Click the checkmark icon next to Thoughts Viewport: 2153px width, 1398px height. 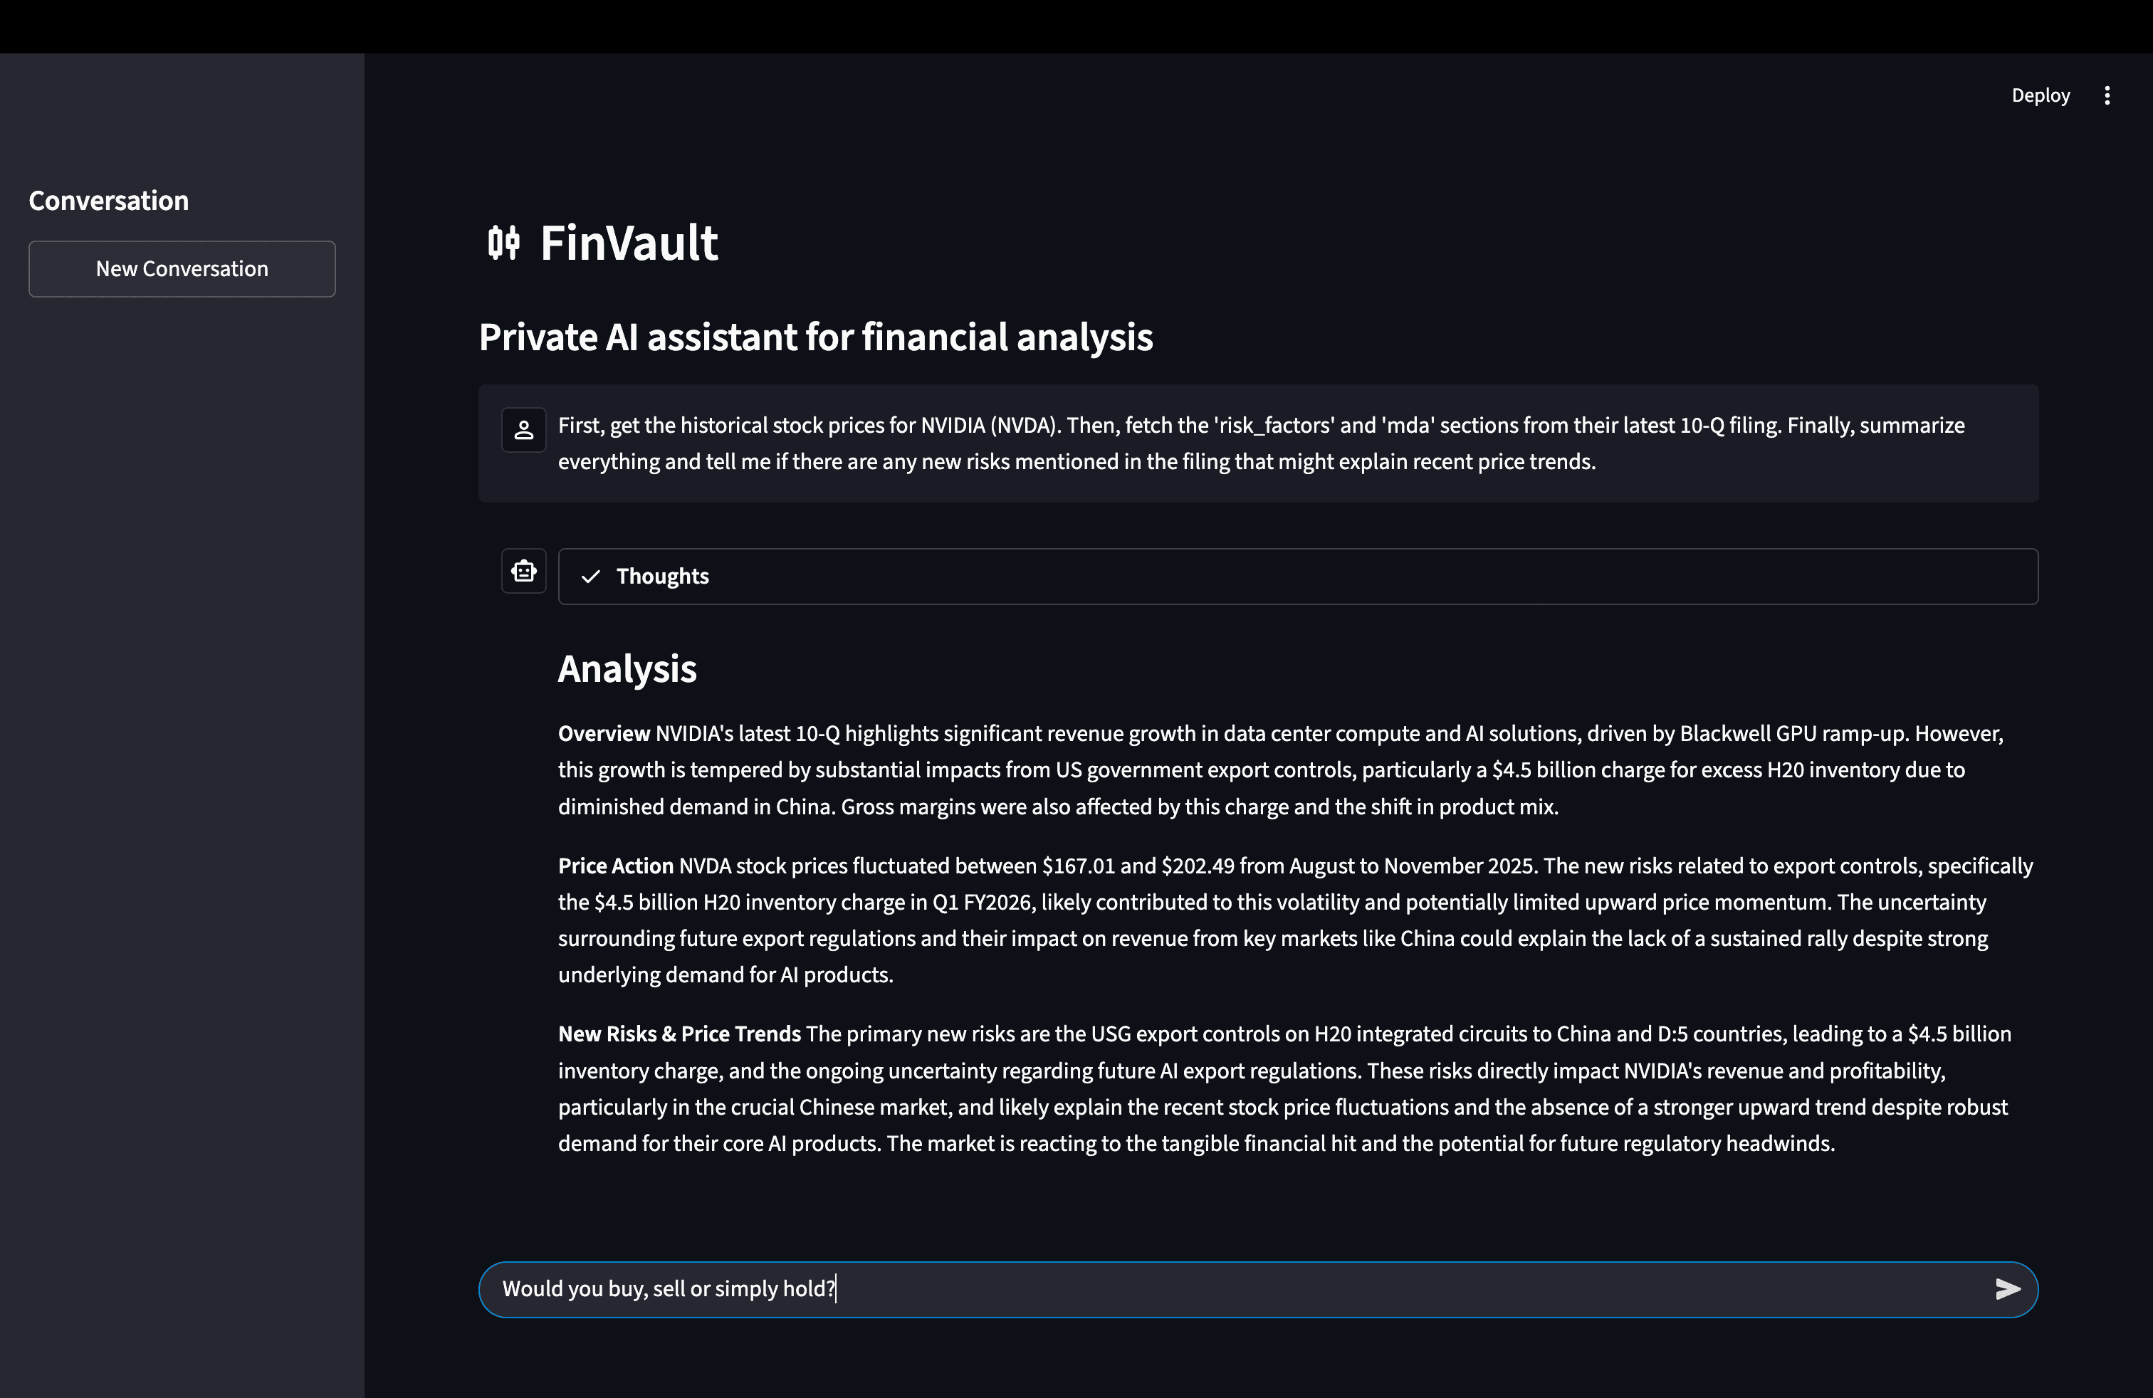(x=591, y=577)
